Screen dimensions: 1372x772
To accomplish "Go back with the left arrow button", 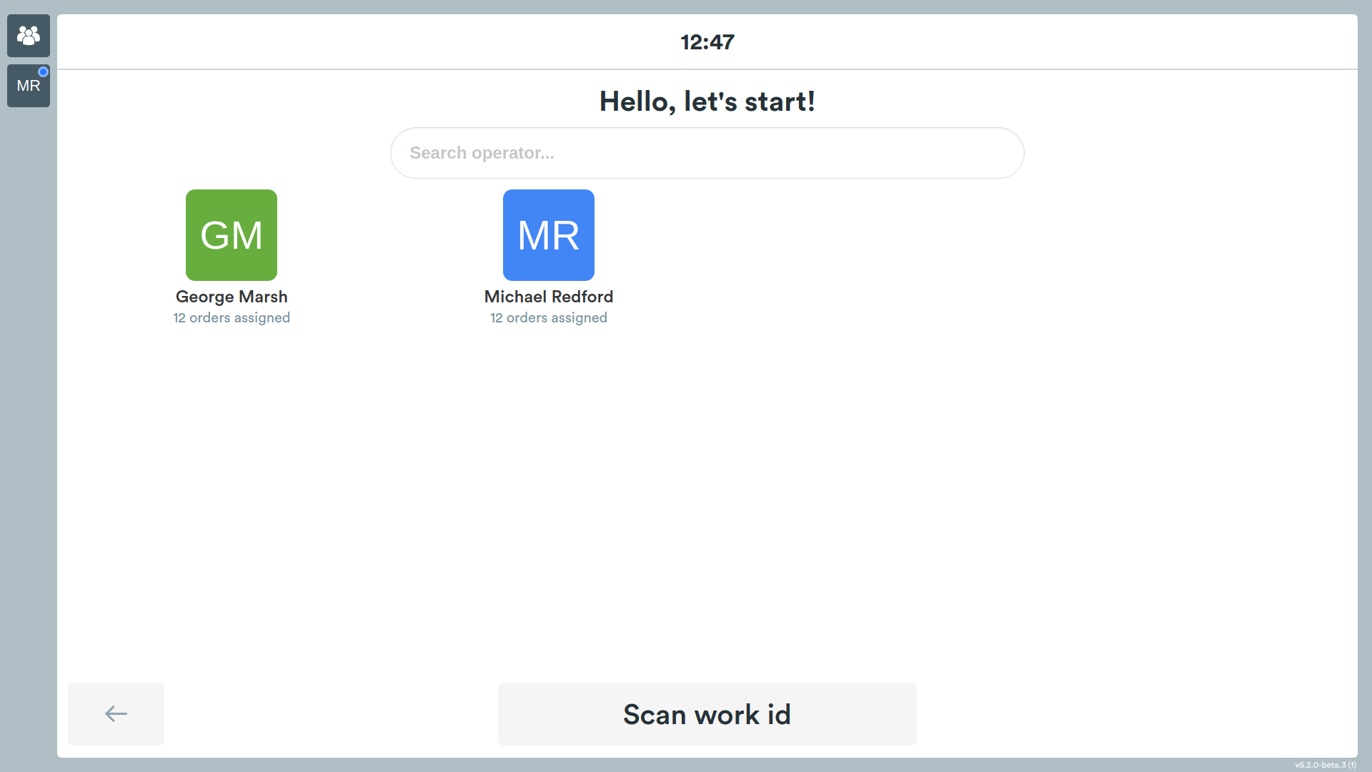I will [116, 714].
